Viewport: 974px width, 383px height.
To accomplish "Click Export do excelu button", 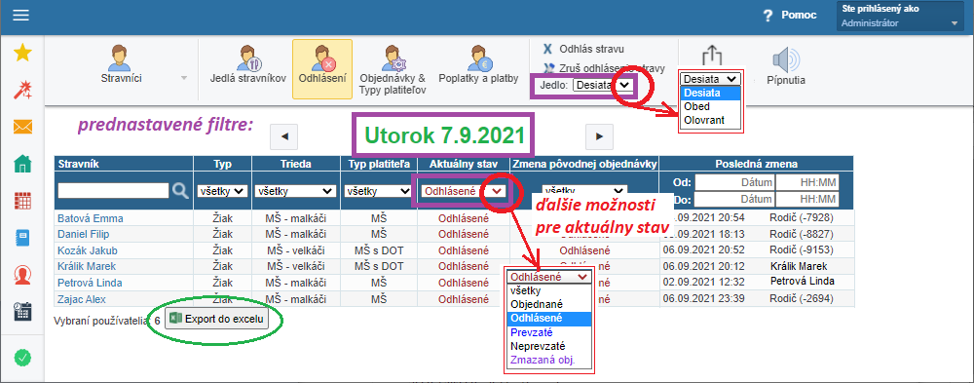I will point(217,319).
